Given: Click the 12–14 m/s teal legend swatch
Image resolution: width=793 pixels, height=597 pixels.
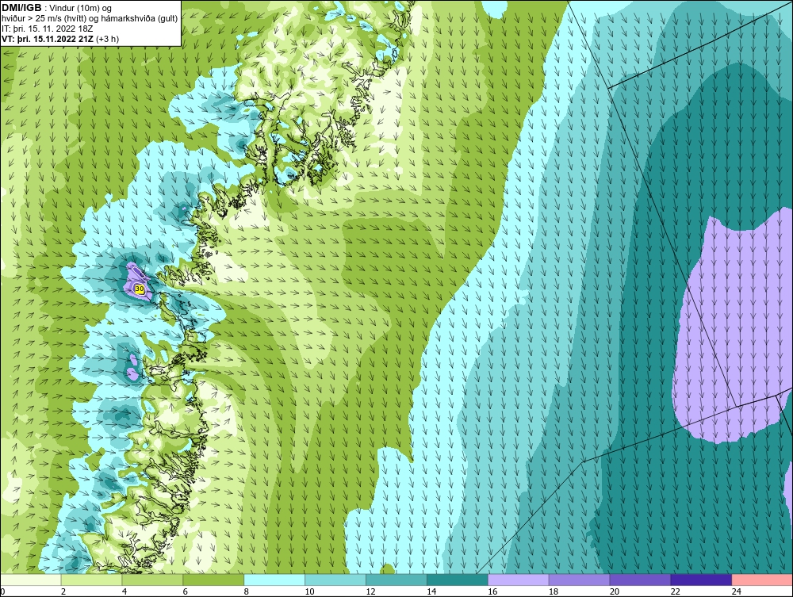Looking at the screenshot, I should [396, 580].
